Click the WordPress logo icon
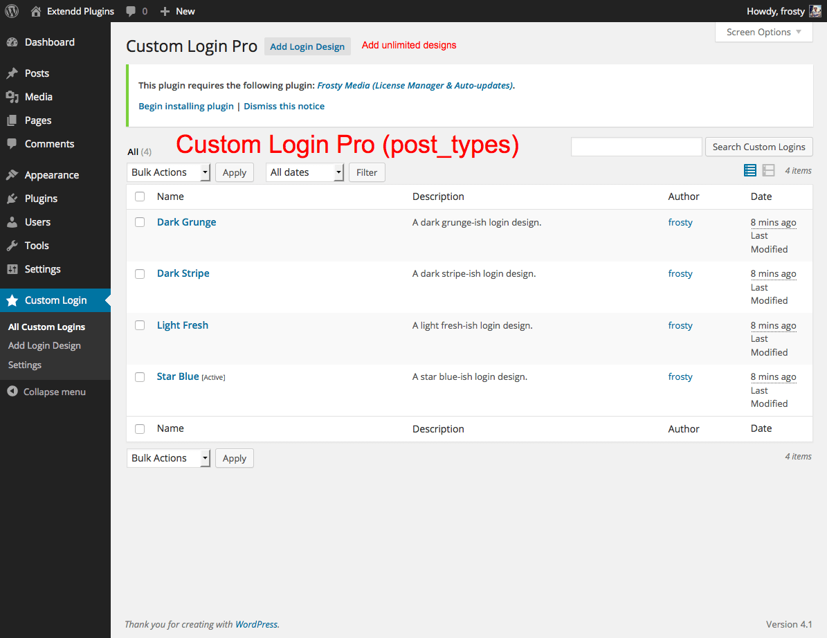827x638 pixels. (x=12, y=11)
